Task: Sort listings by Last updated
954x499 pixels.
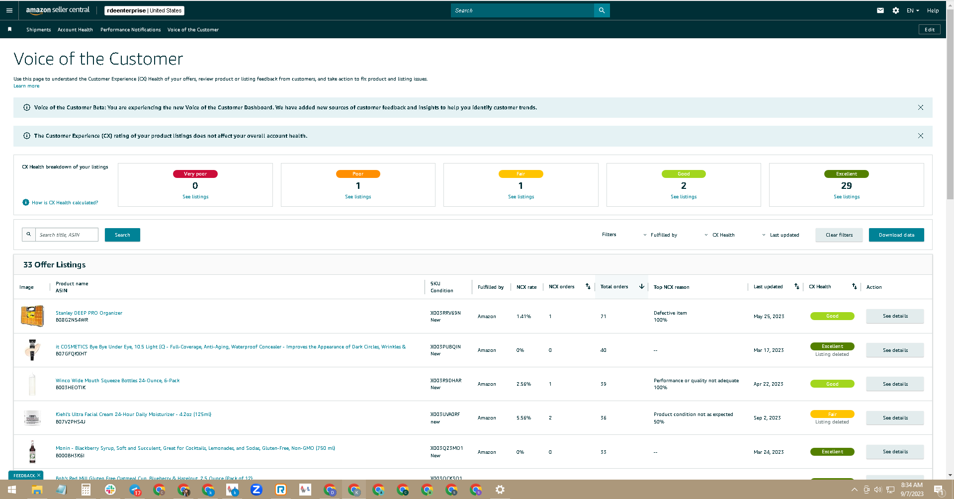Action: click(x=797, y=286)
